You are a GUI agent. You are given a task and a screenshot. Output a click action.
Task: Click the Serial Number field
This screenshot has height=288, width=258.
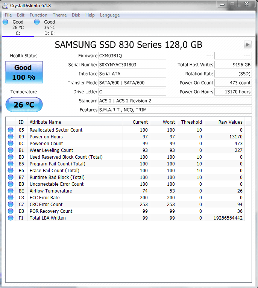click(x=132, y=65)
